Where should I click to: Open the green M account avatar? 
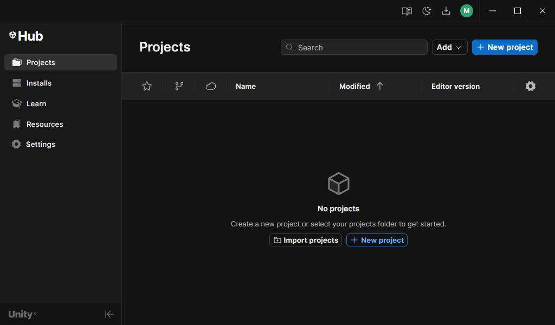467,11
